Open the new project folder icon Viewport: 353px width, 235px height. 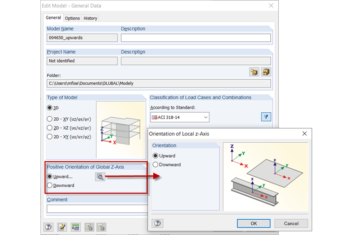click(254, 72)
